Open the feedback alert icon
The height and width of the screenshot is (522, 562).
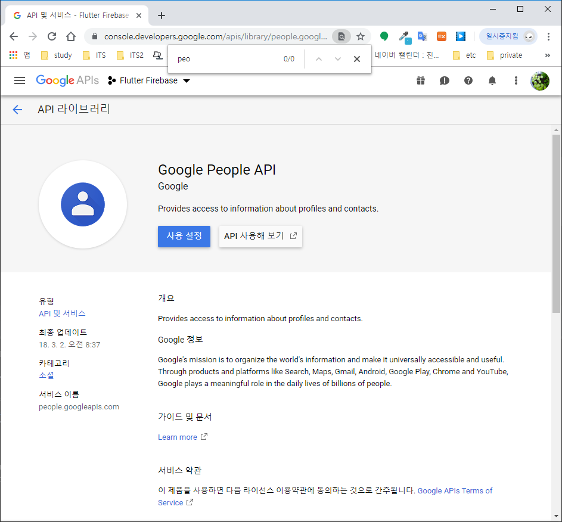coord(445,80)
